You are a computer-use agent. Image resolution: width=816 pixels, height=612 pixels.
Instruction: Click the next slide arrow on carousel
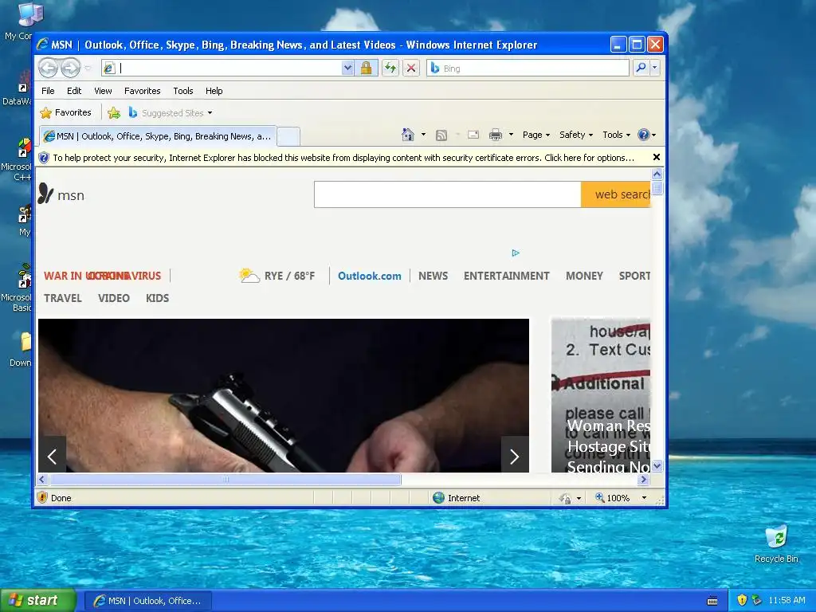click(x=515, y=456)
